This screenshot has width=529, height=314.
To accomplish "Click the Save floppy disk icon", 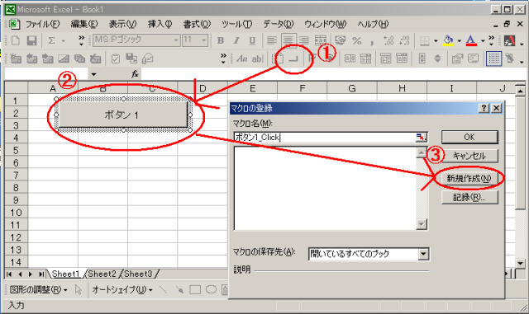I will coord(31,40).
